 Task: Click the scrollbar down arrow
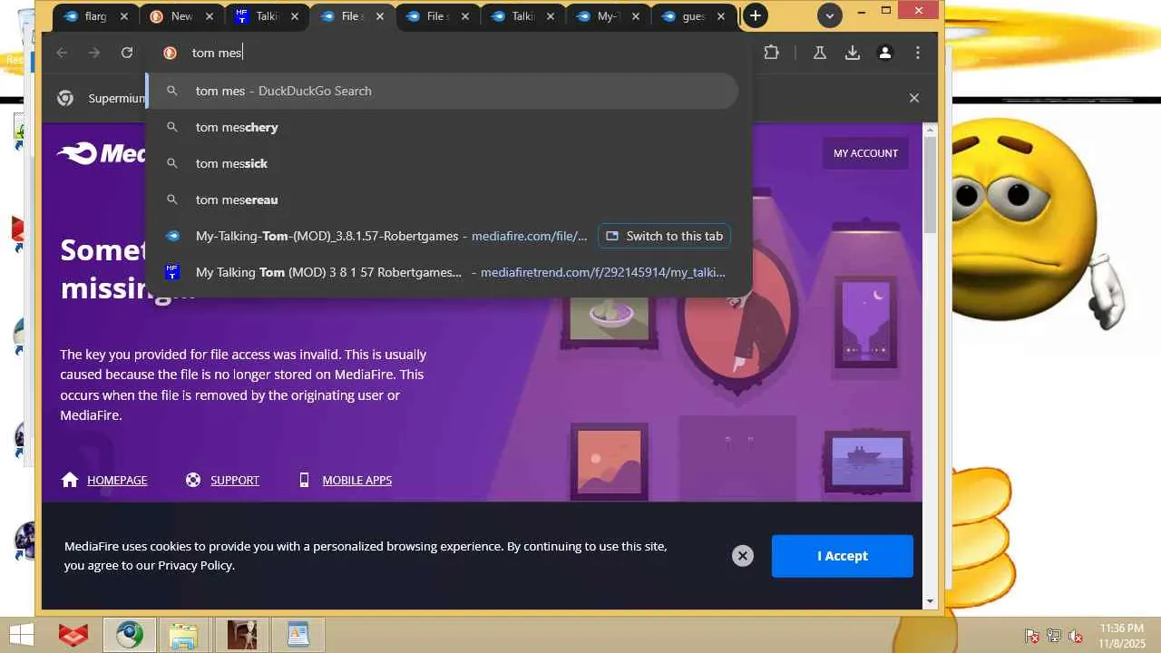[x=930, y=601]
